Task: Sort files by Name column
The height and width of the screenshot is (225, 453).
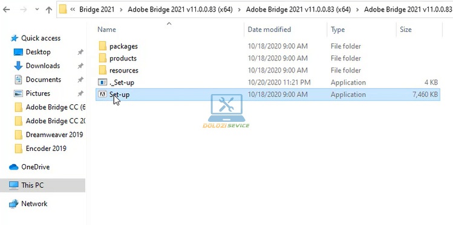Action: (x=106, y=30)
